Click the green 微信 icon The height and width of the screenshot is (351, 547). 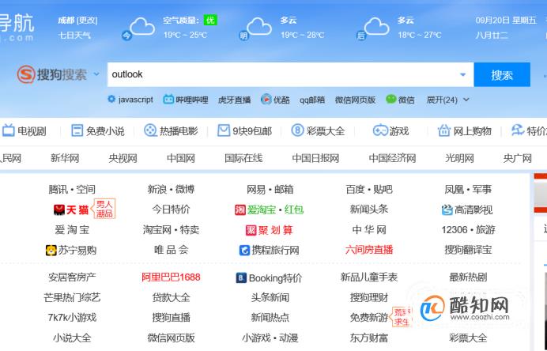click(390, 99)
